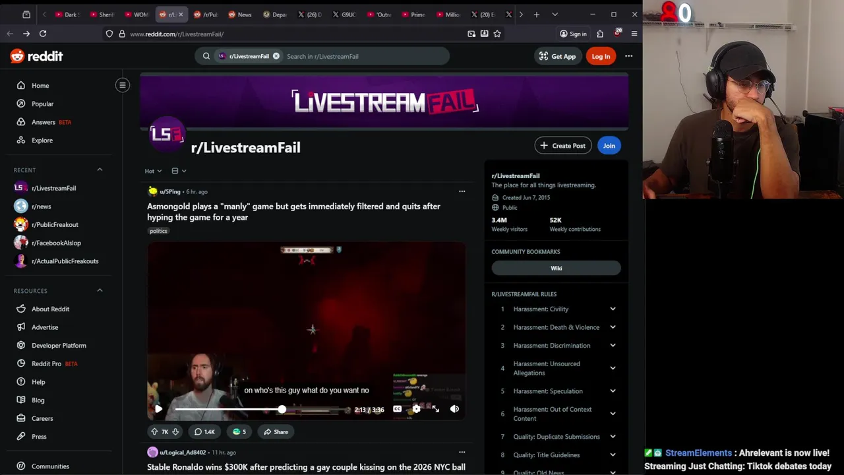Image resolution: width=844 pixels, height=475 pixels.
Task: Open the Hot sort dropdown
Action: (153, 171)
